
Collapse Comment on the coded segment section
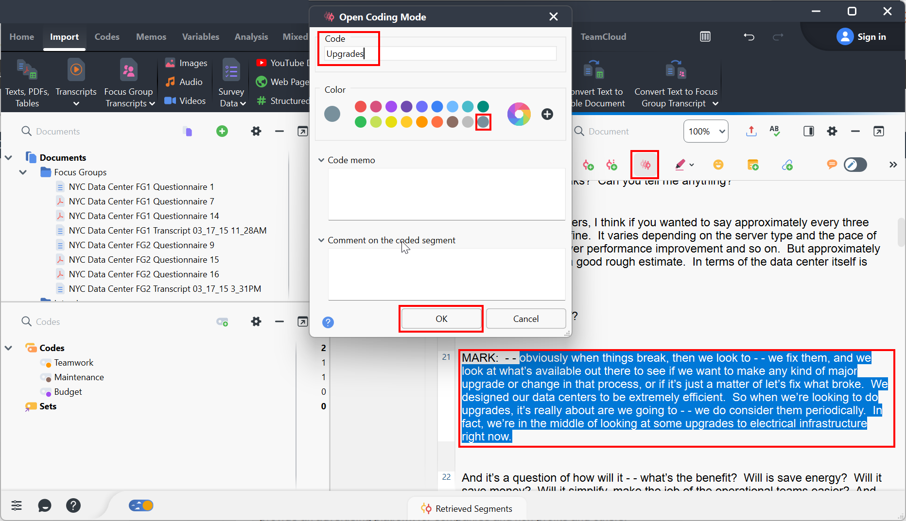321,240
